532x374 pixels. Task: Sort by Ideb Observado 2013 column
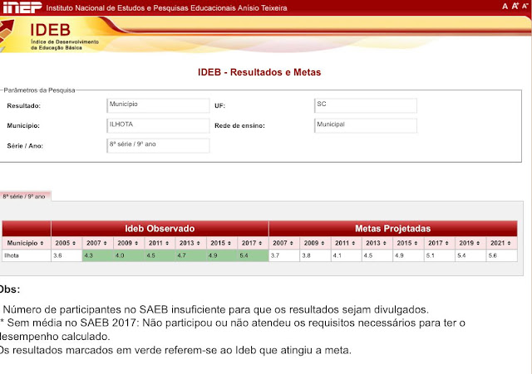point(190,243)
